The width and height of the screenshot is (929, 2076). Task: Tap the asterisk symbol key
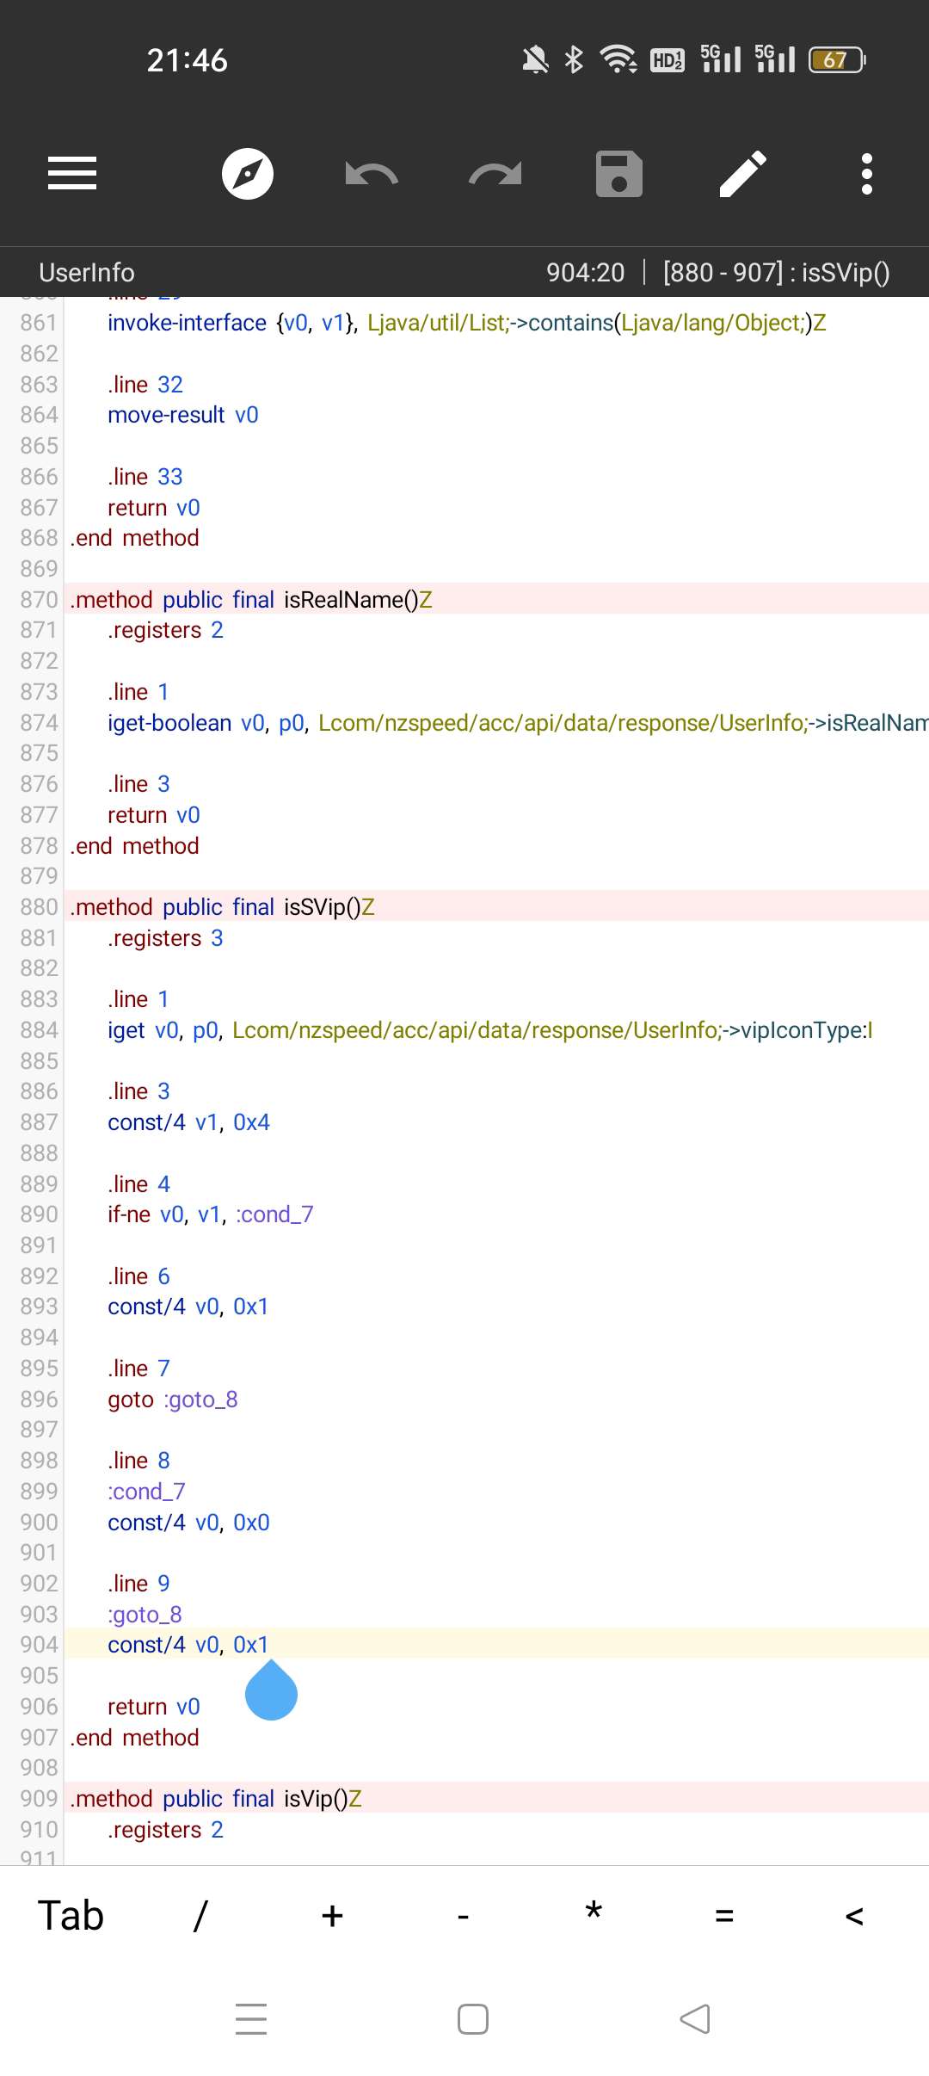point(594,1914)
